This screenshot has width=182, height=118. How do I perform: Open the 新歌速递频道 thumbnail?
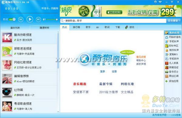coord(7,51)
